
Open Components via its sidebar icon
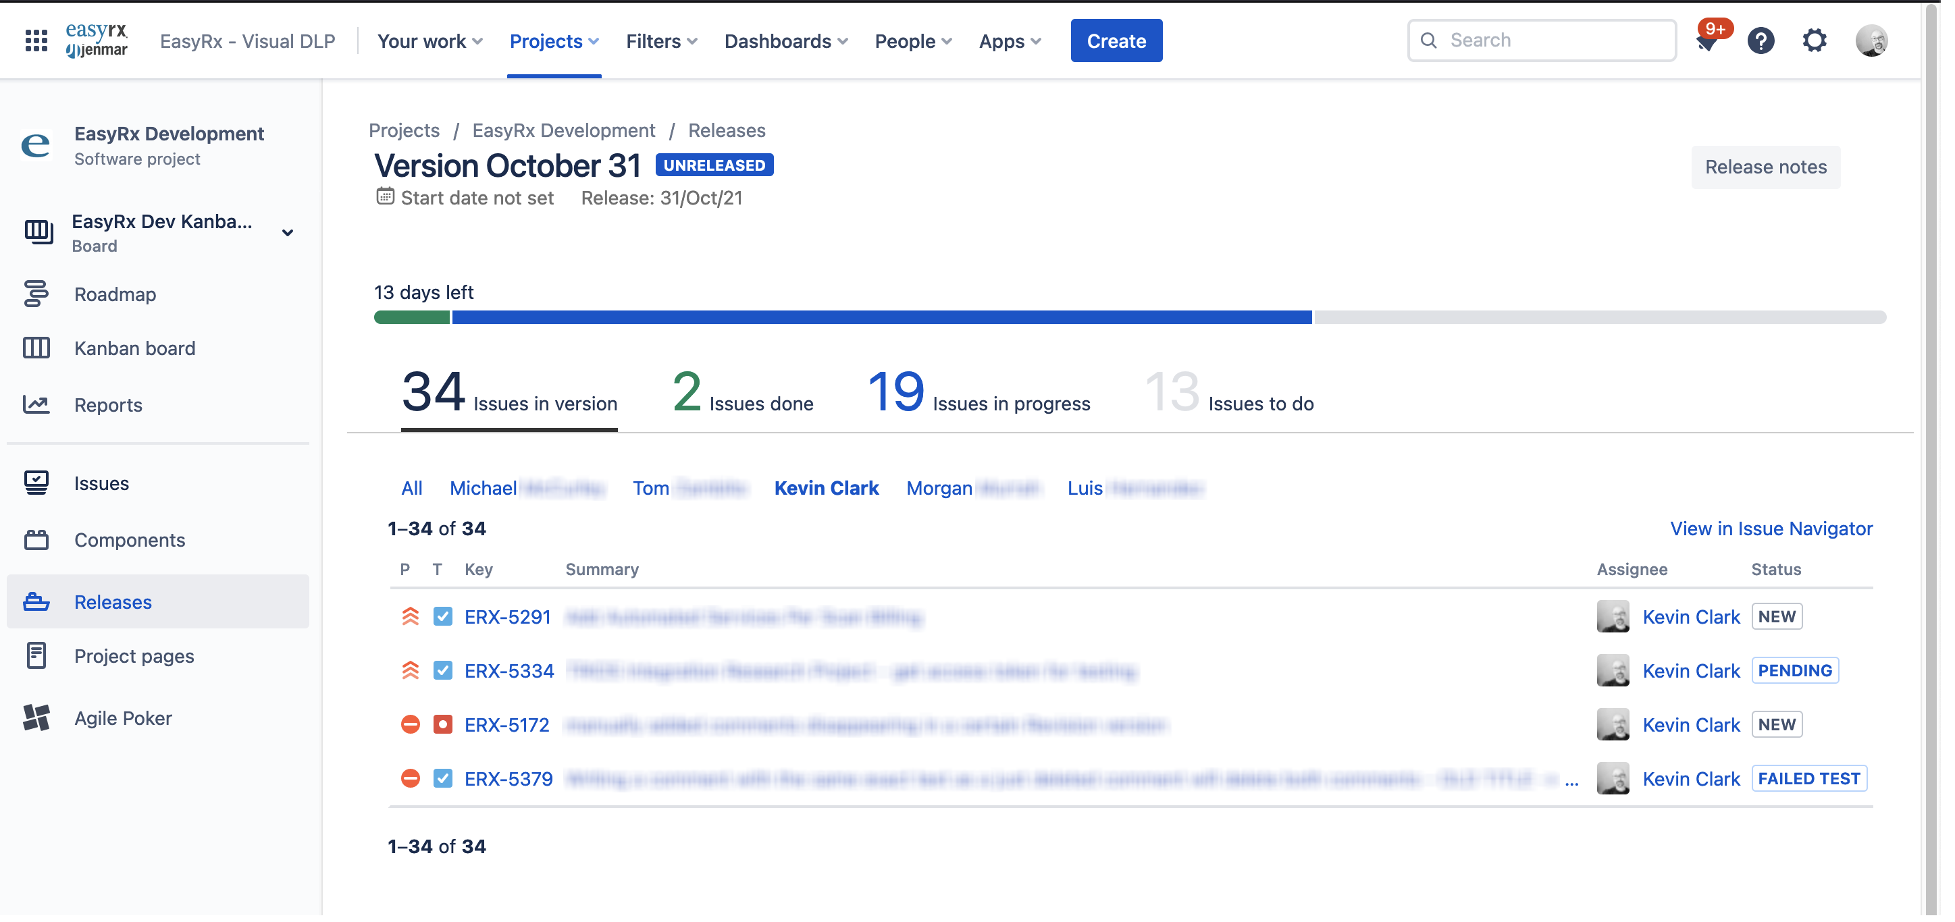click(x=36, y=539)
